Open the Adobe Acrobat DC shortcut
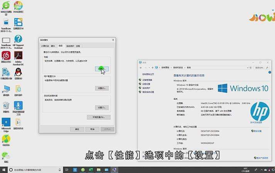This screenshot has height=173, width=275. (x=18, y=58)
